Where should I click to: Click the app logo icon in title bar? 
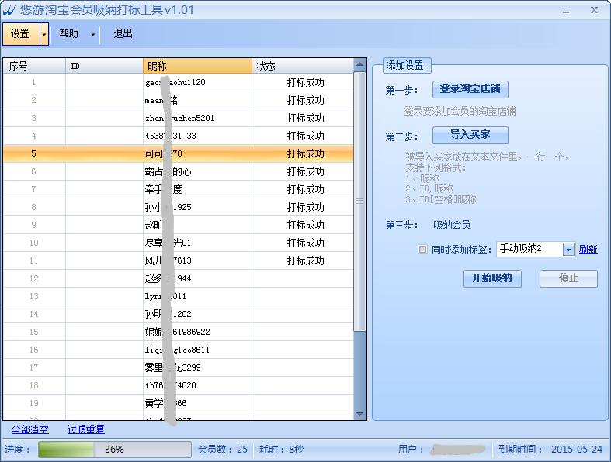pos(9,10)
